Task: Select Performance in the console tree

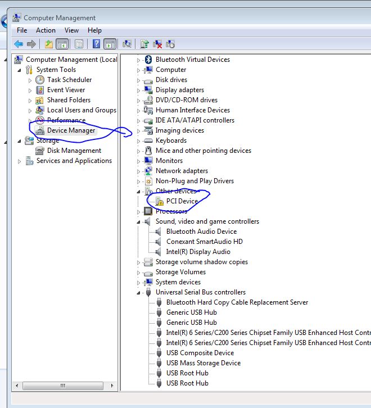Action: coord(66,120)
